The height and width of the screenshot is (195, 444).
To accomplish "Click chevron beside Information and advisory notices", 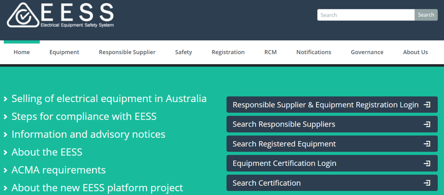I will (x=6, y=135).
